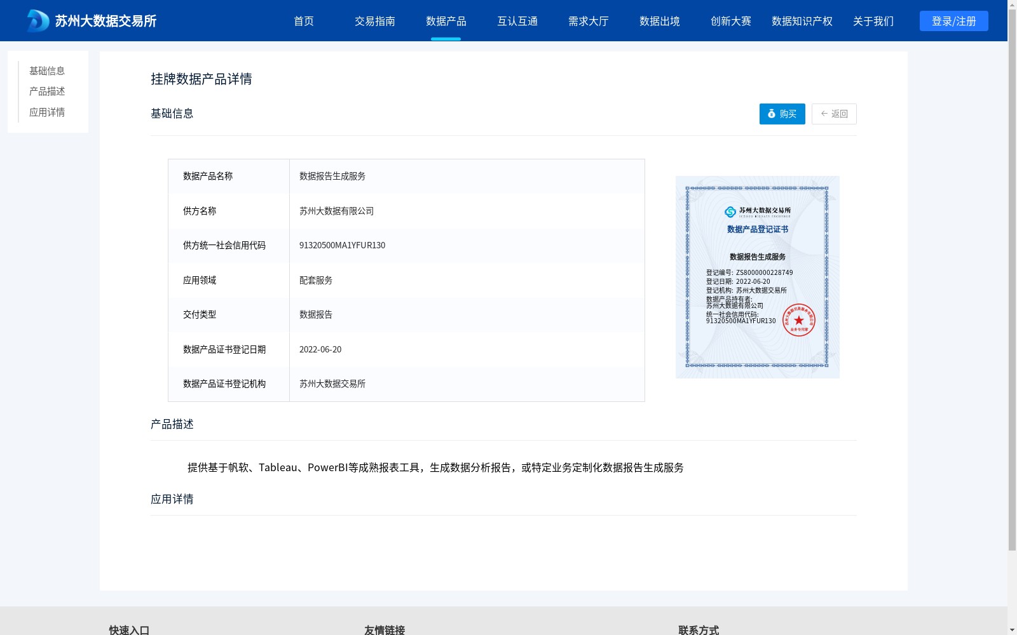Open 互认互通 page
This screenshot has width=1017, height=635.
click(x=517, y=21)
